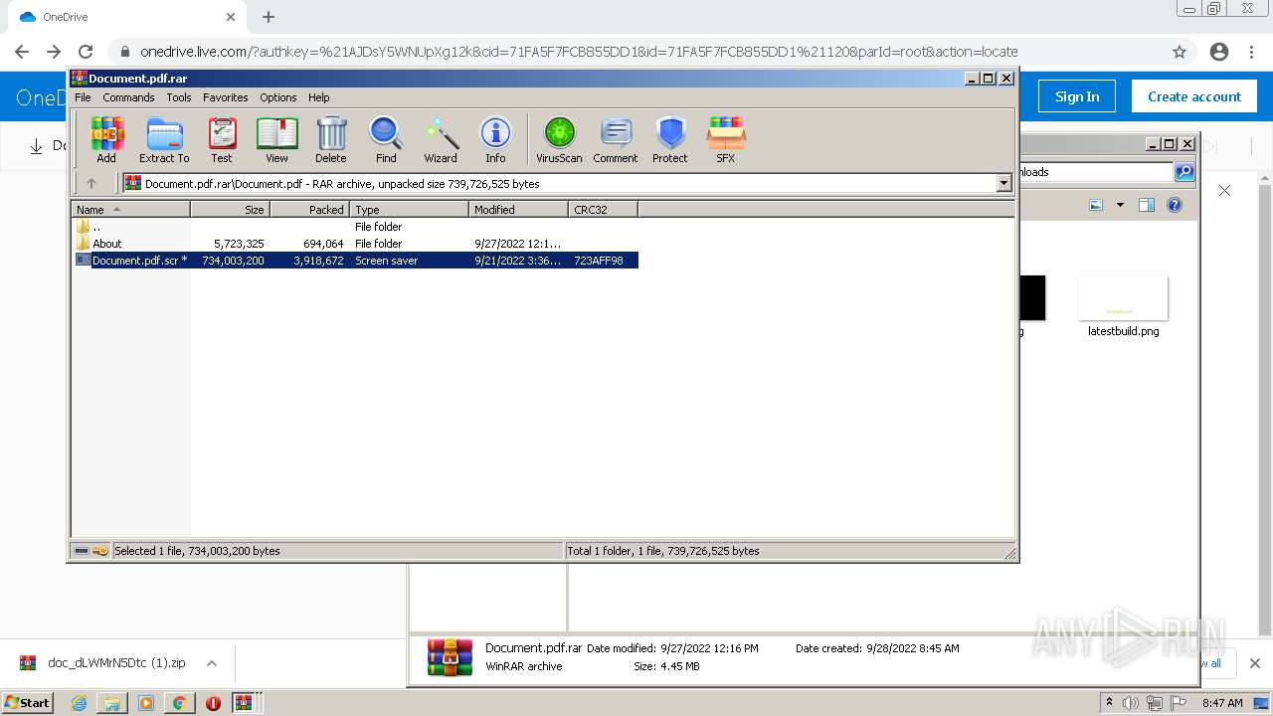Screen dimensions: 1273x716
Task: Select the About folder row
Action: point(356,244)
